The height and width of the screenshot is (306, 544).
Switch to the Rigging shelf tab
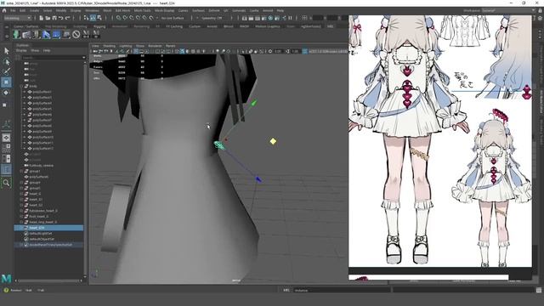click(99, 26)
